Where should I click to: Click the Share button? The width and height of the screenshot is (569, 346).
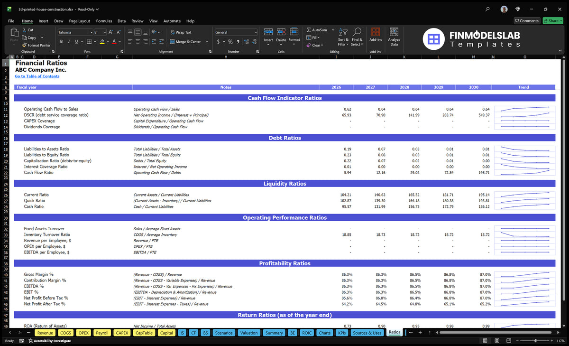[x=552, y=21]
